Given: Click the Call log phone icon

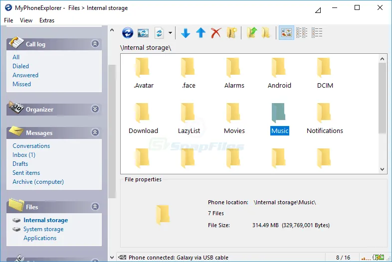Looking at the screenshot, I should (x=16, y=42).
